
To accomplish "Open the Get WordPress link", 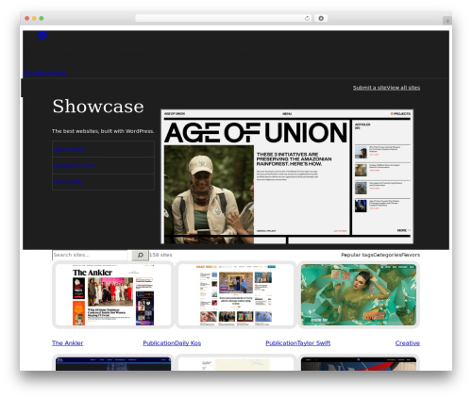I will point(44,73).
